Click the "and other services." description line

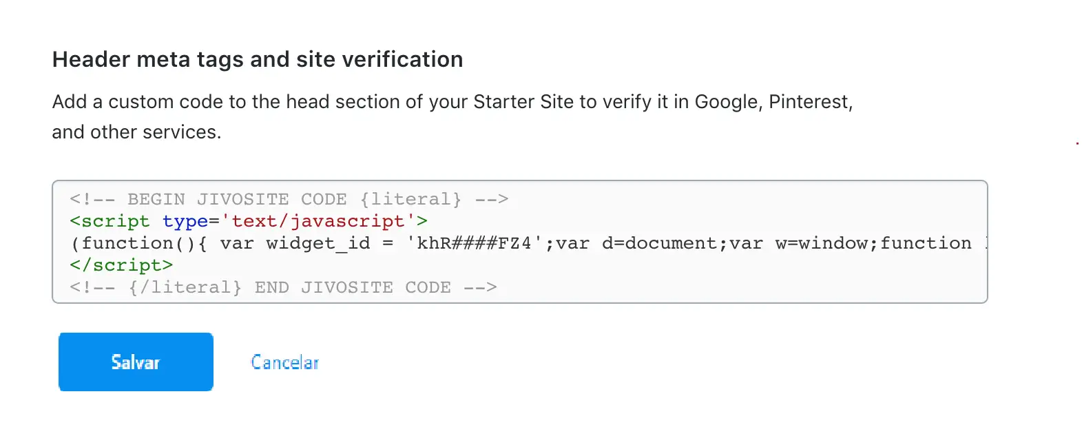[136, 132]
